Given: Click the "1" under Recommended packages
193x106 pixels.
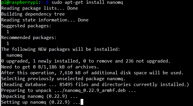Looking at the screenshot, I should pyautogui.click(x=8, y=43).
